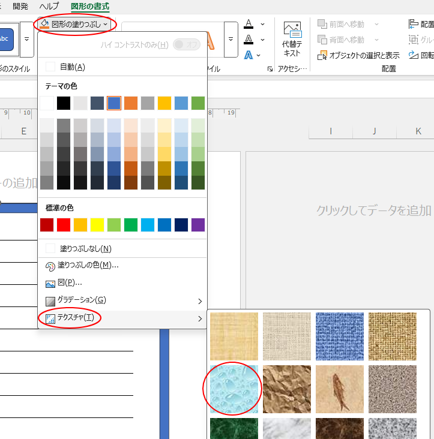This screenshot has width=434, height=439.
Task: Select 自動(A) fill option
Action: [x=122, y=67]
